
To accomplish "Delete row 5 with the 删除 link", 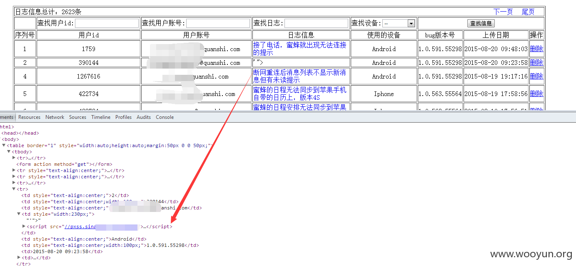I will [536, 94].
